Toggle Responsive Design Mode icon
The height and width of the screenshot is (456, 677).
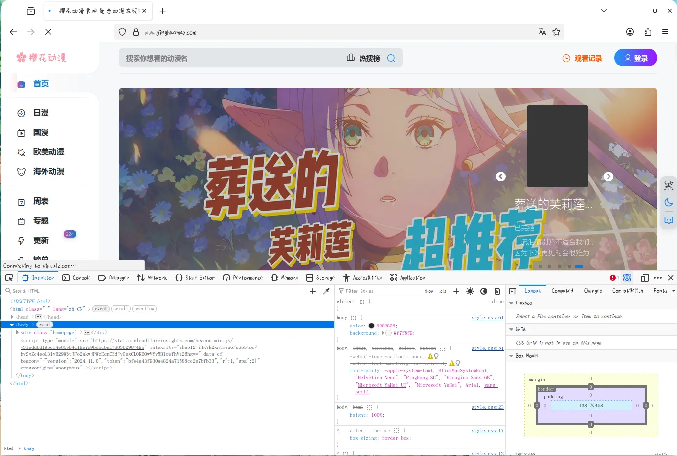click(x=645, y=278)
